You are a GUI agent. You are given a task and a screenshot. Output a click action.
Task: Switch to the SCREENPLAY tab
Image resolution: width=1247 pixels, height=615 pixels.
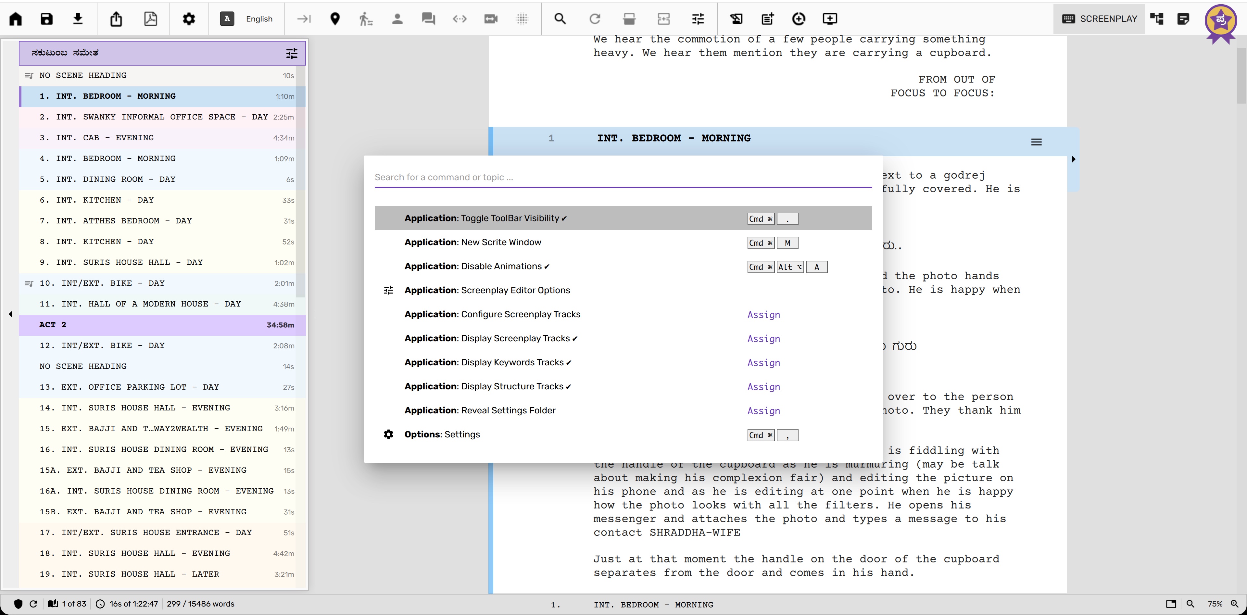(1099, 19)
